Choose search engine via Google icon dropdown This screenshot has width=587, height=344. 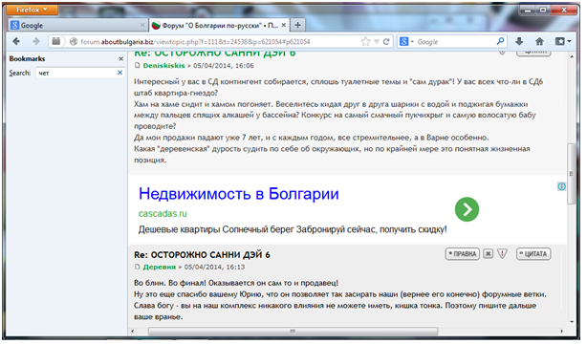click(406, 41)
